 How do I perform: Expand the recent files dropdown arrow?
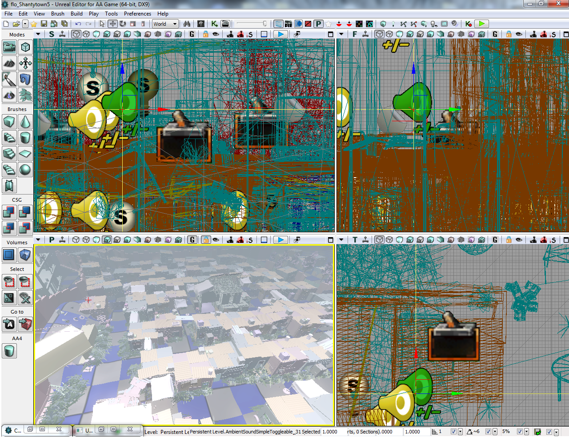(25, 24)
